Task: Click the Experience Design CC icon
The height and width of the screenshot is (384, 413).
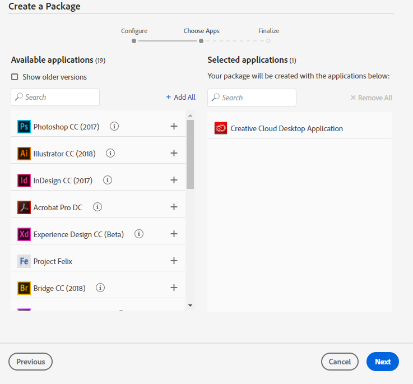Action: tap(24, 234)
